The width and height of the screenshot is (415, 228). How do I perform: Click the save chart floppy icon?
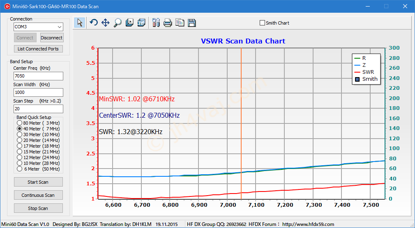tap(191, 23)
